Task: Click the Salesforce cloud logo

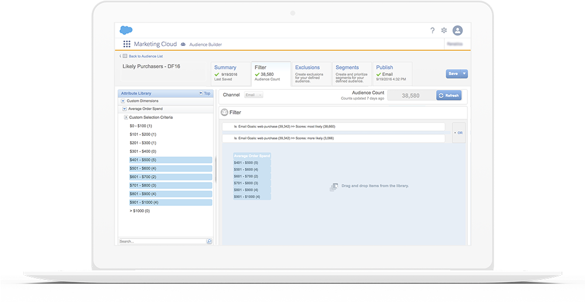Action: (126, 30)
